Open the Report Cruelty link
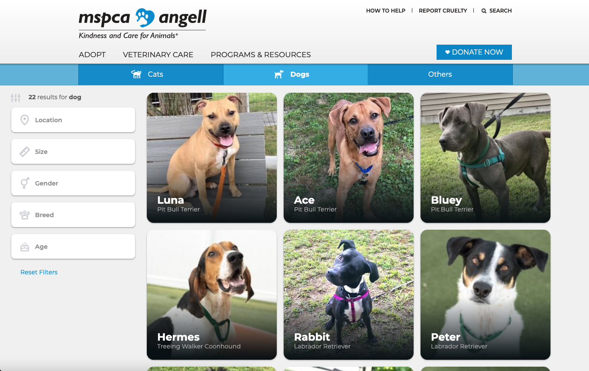Screen dimensions: 589x371 click(x=443, y=11)
